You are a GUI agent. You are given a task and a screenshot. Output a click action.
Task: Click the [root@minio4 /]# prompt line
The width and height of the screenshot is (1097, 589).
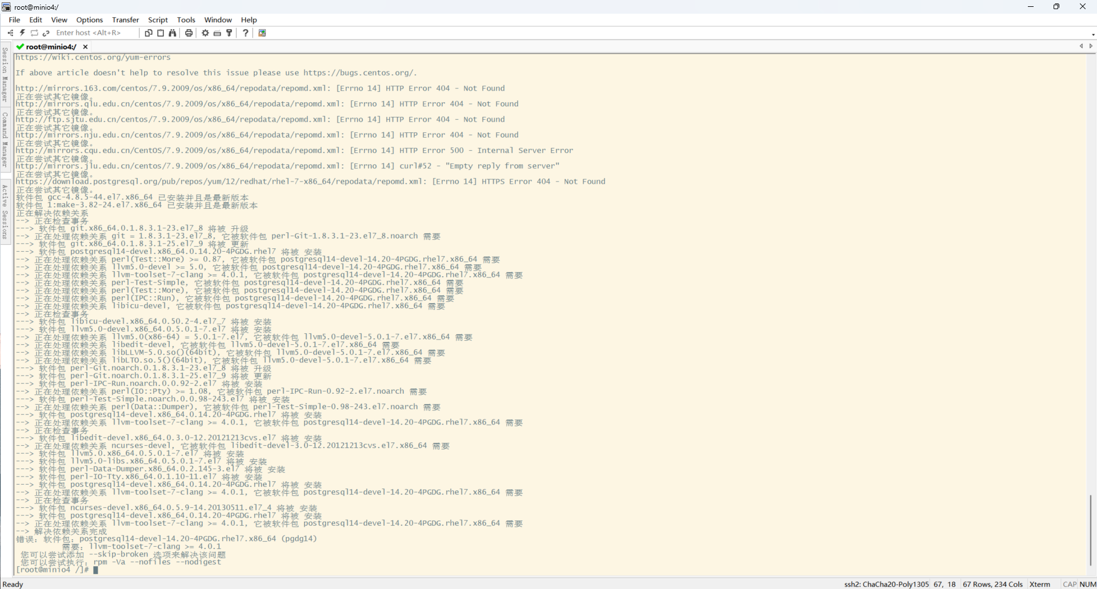(53, 570)
